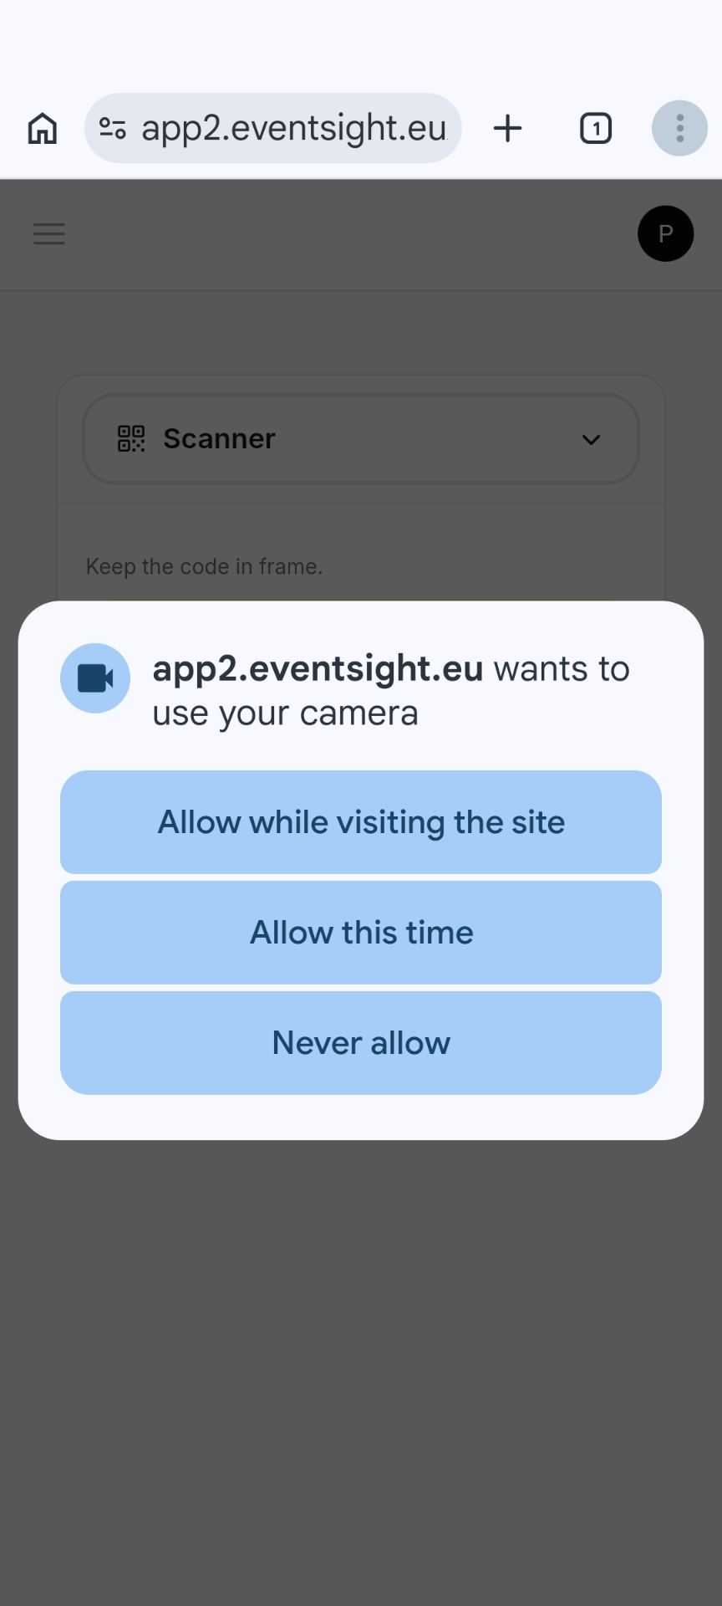722x1606 pixels.
Task: Tap the browser home icon
Action: (x=43, y=129)
